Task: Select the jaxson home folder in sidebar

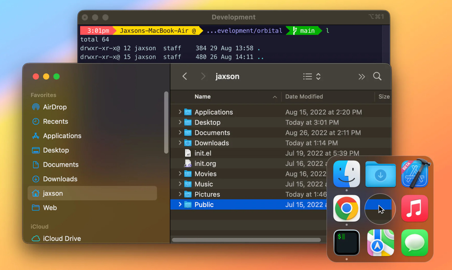Action: tap(92, 193)
